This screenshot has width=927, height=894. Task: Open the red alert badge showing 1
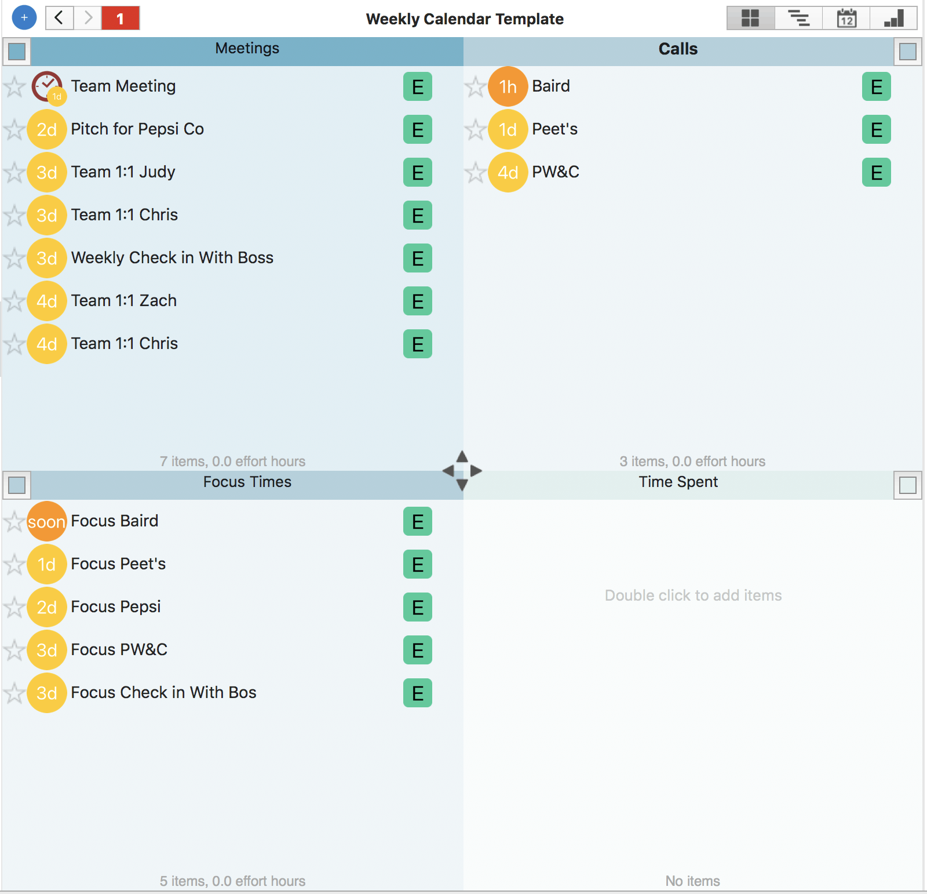coord(121,18)
